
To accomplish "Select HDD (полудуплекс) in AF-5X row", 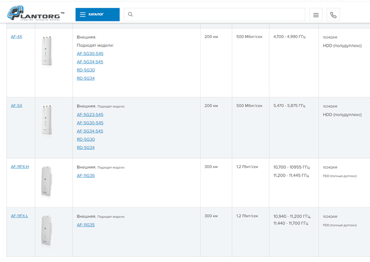I will click(x=342, y=115).
